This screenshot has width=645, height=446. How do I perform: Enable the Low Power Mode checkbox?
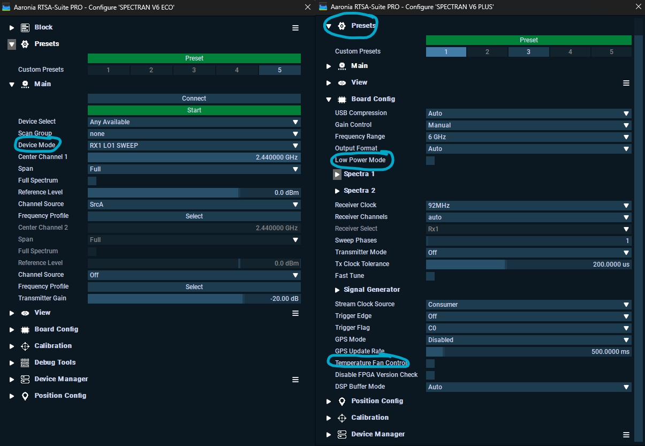430,161
